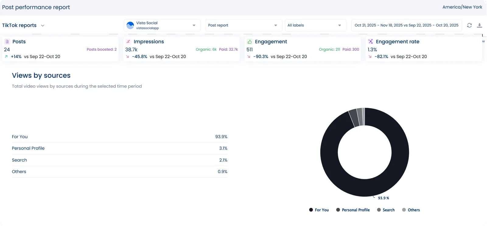487x226 pixels.
Task: Select the Personal Profile source row
Action: [x=119, y=148]
